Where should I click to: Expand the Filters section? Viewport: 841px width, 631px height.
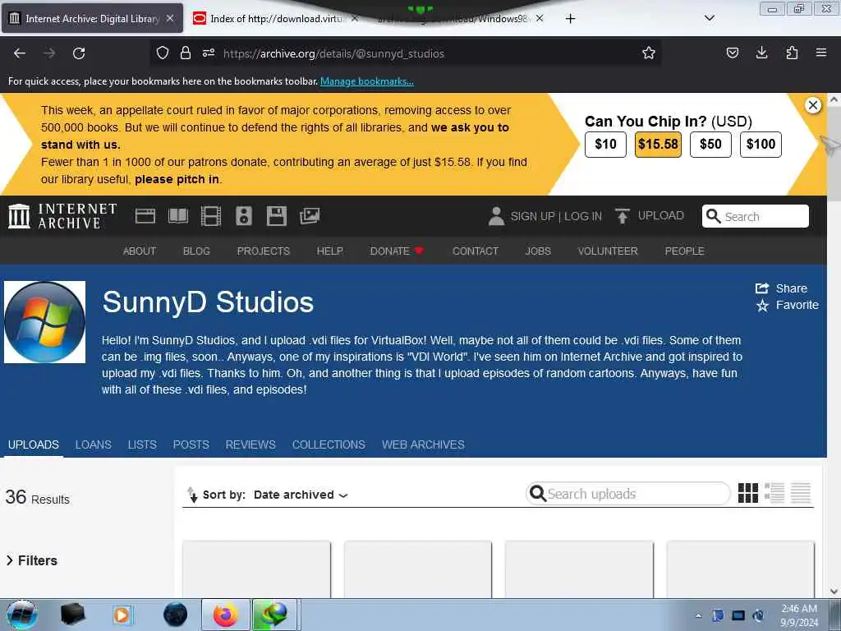(x=32, y=560)
